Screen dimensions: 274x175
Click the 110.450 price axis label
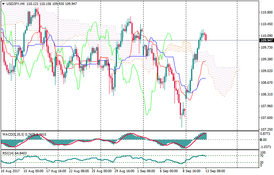pos(266,24)
